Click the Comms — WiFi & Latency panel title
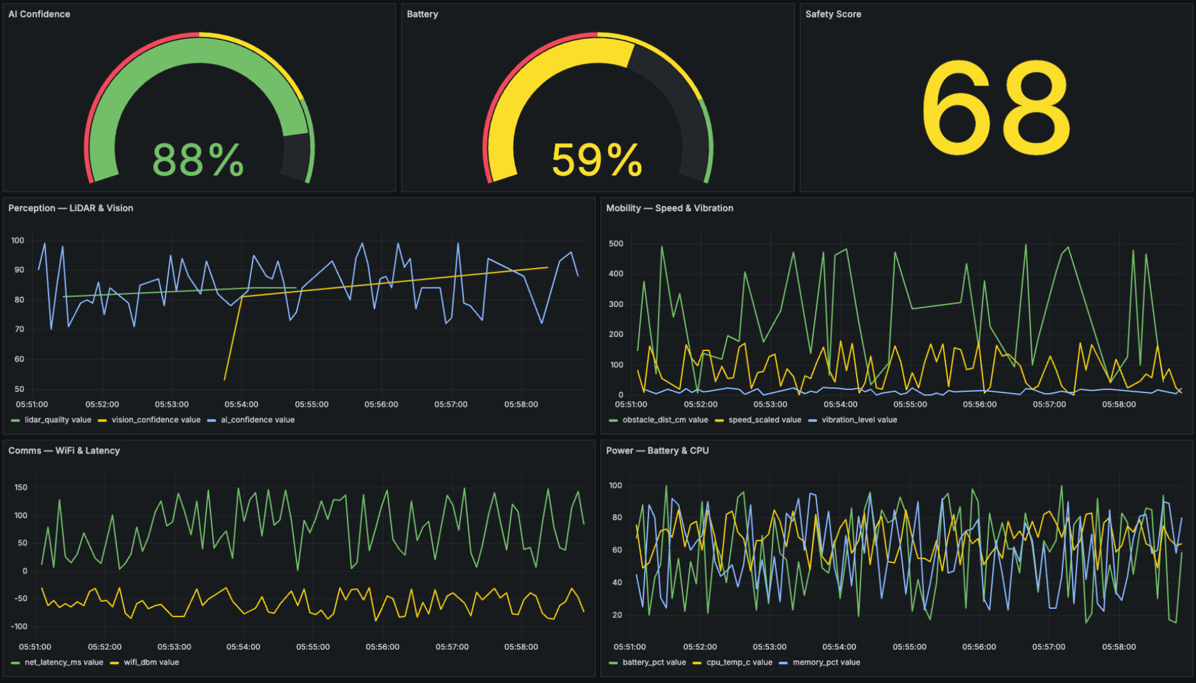Screen dimensions: 1196x683 (x=64, y=450)
